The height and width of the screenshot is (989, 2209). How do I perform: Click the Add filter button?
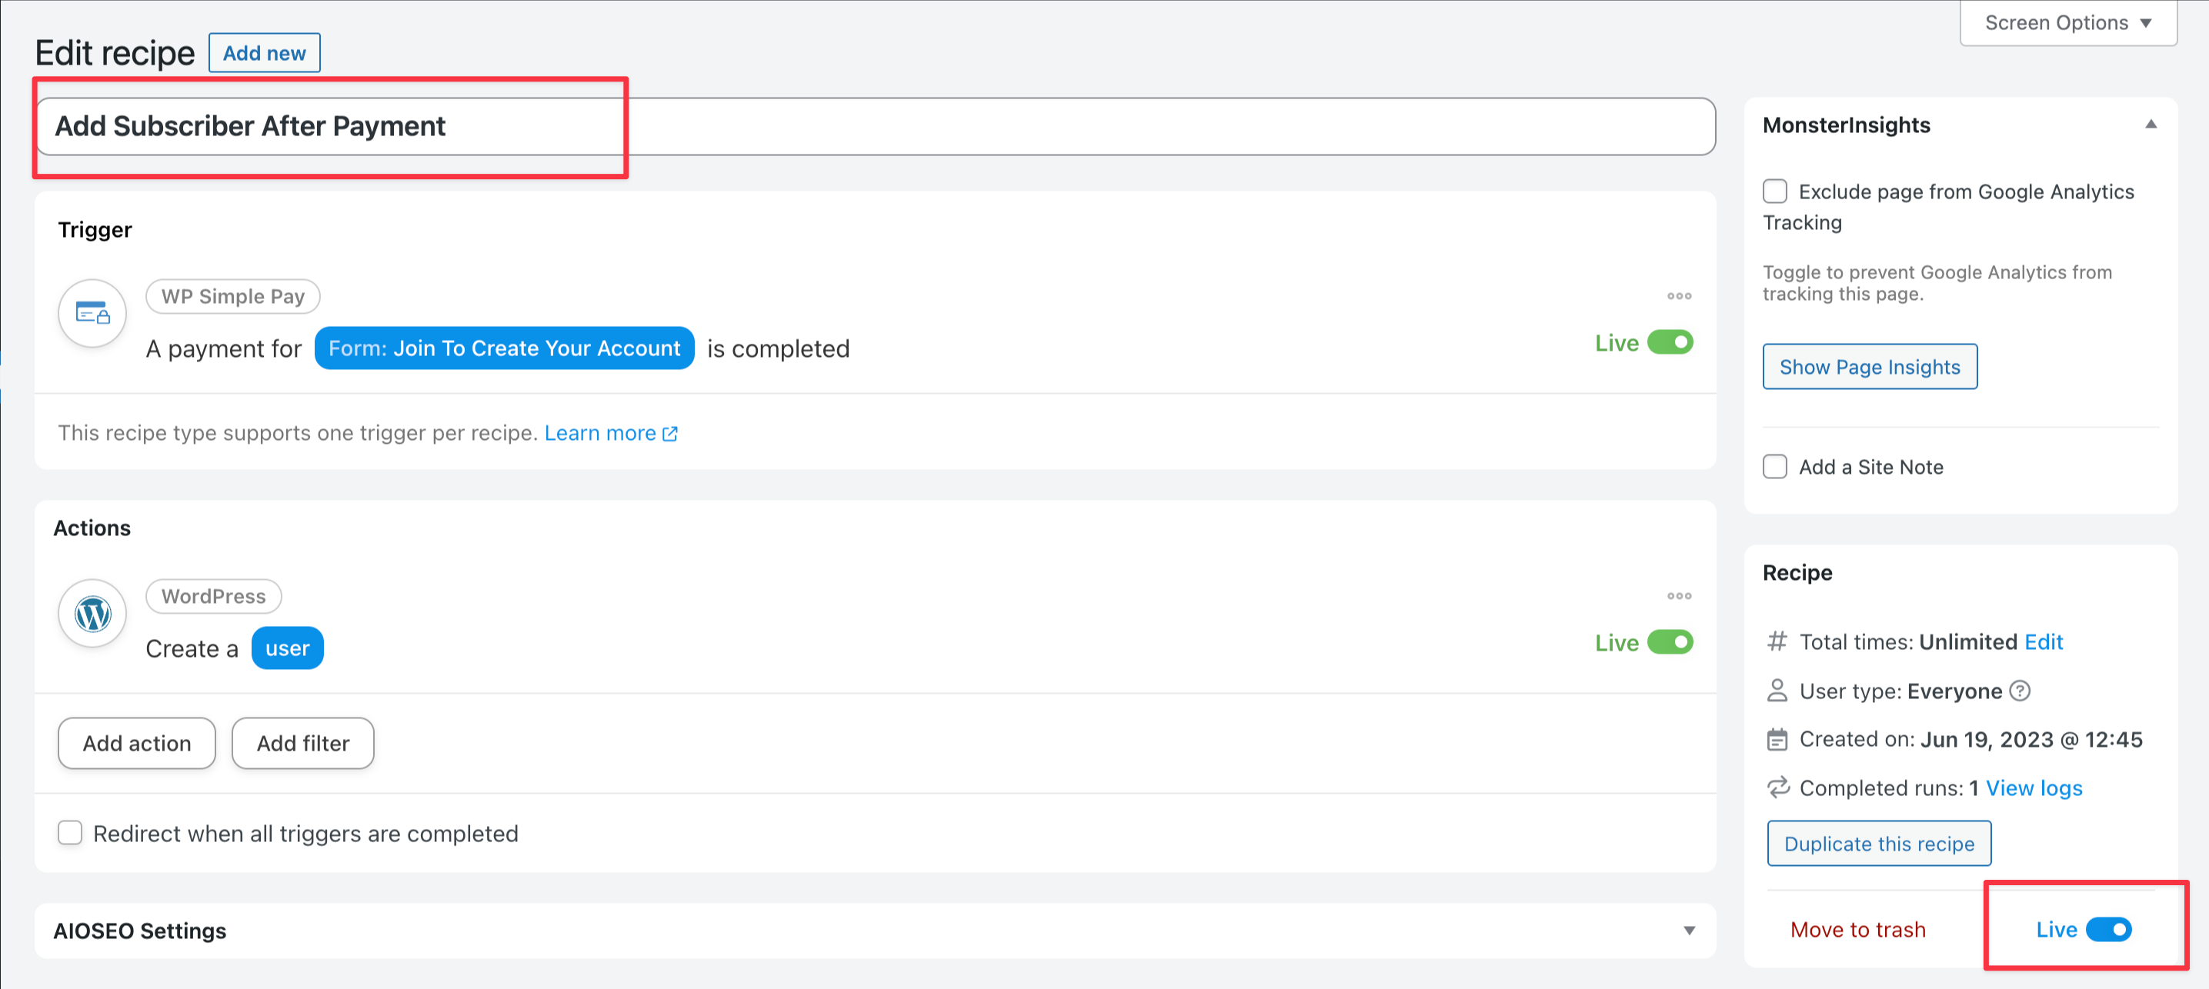click(x=302, y=743)
